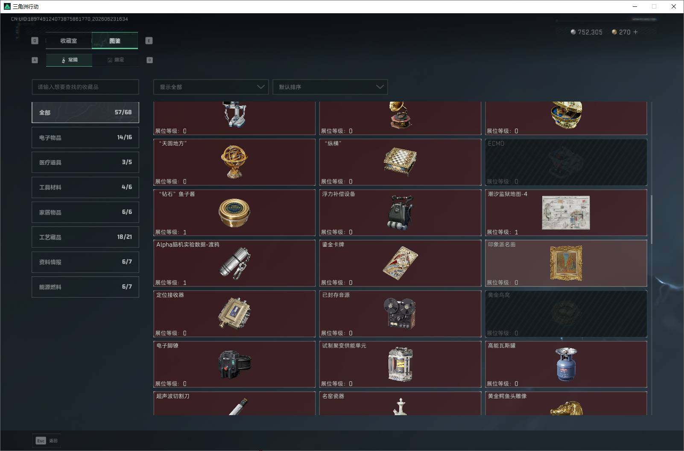Select the "钻石" 鱼子酱 caviar tin

[x=234, y=213]
